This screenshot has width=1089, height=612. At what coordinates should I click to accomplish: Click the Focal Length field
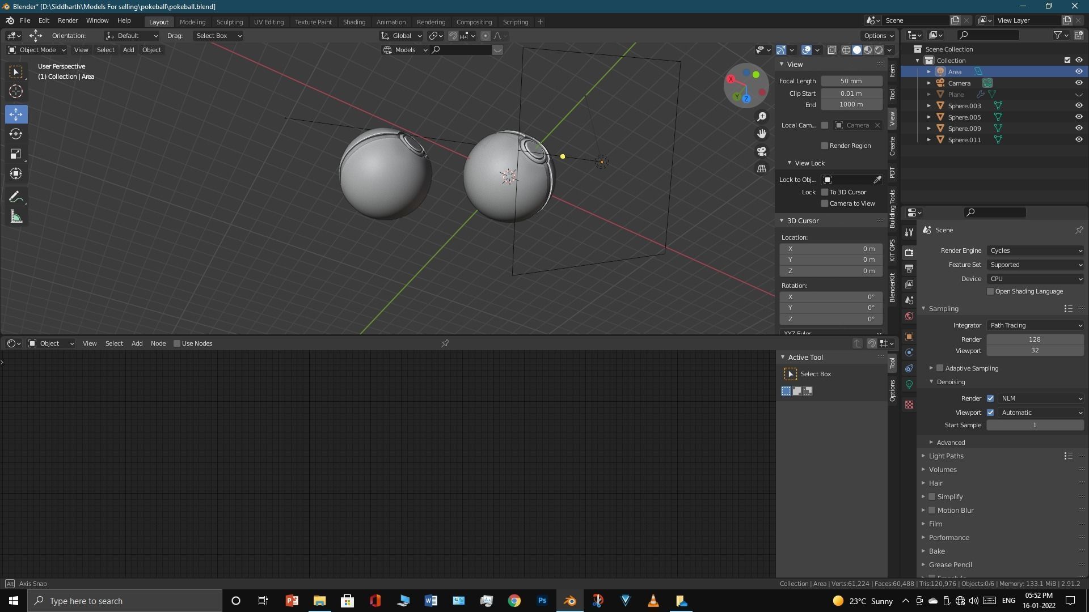[851, 81]
